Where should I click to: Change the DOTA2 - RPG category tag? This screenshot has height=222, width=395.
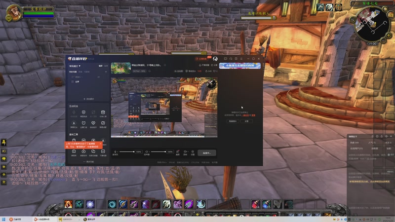pyautogui.click(x=139, y=71)
